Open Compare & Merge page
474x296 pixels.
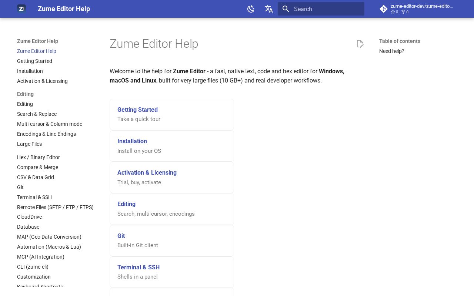[x=37, y=167]
